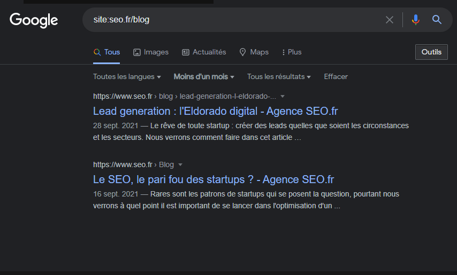Click the lead-generation-l-eldorado URL breadcrumb
Viewport: 457px width, 275px height.
185,96
